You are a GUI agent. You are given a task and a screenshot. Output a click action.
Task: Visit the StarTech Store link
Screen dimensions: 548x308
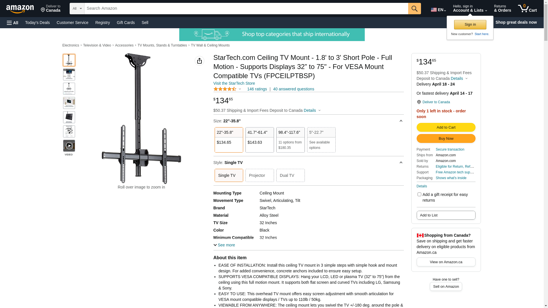tap(234, 83)
